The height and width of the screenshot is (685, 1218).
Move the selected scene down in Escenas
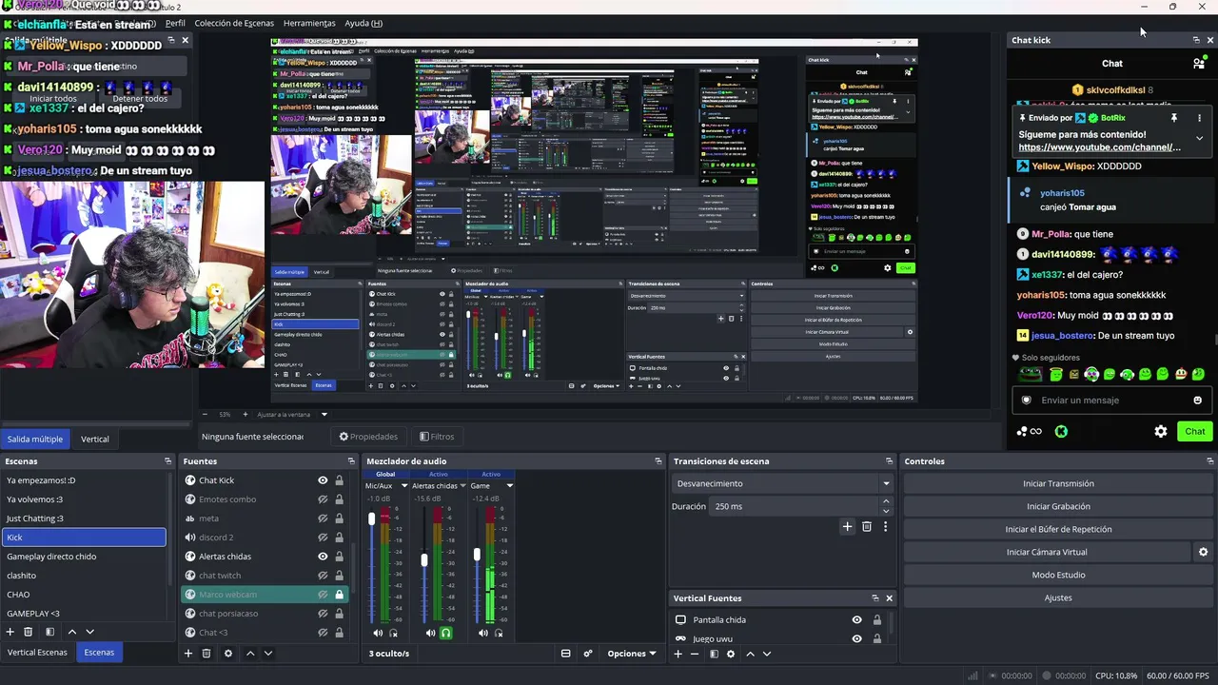[90, 632]
